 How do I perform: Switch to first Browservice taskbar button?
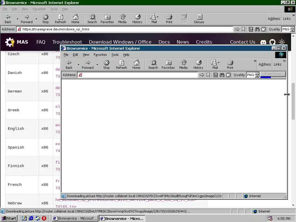(x=75, y=219)
